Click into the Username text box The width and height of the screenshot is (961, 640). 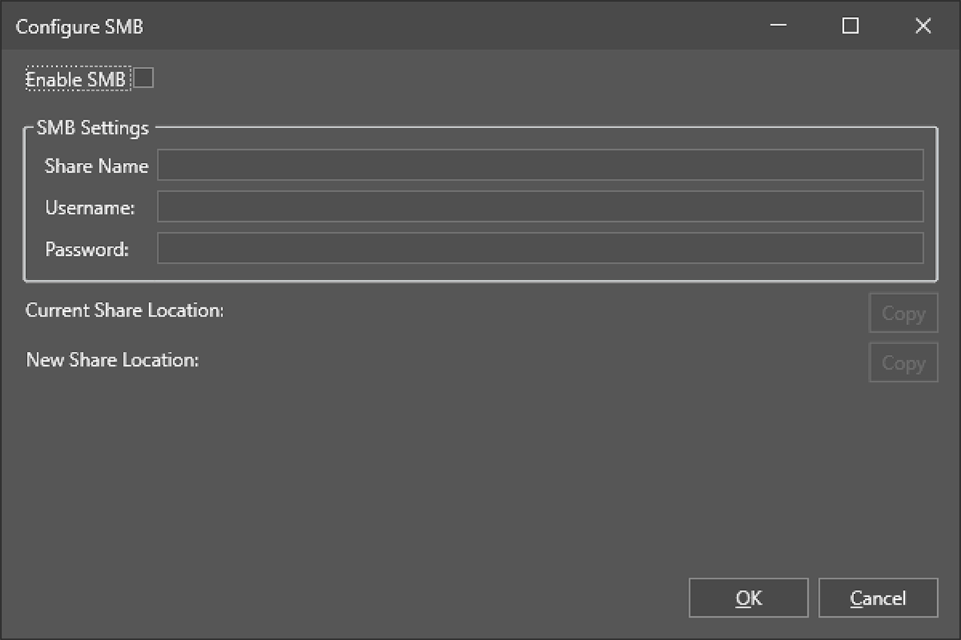[540, 207]
